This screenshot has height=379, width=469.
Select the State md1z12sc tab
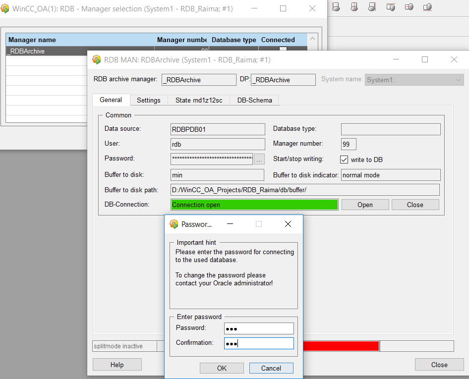[199, 100]
